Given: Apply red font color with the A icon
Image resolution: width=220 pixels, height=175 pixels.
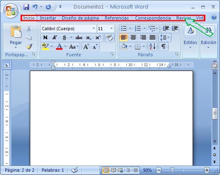Looking at the screenshot, I should point(59,47).
